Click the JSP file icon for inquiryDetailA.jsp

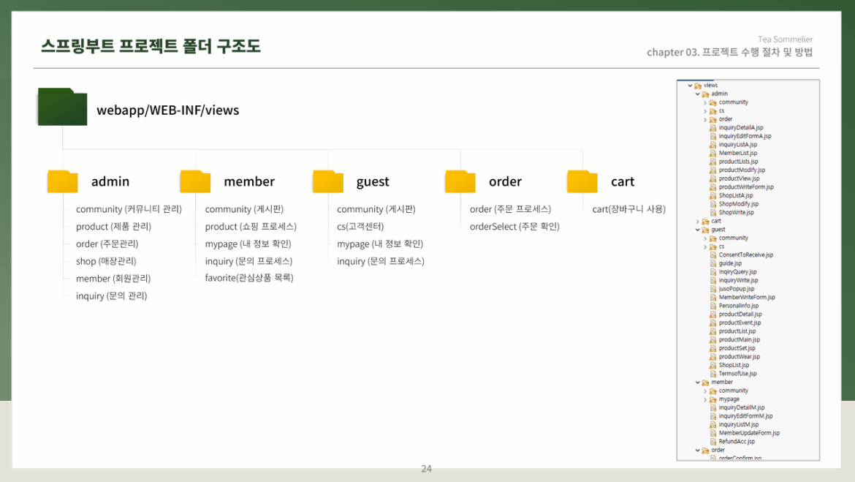click(712, 128)
